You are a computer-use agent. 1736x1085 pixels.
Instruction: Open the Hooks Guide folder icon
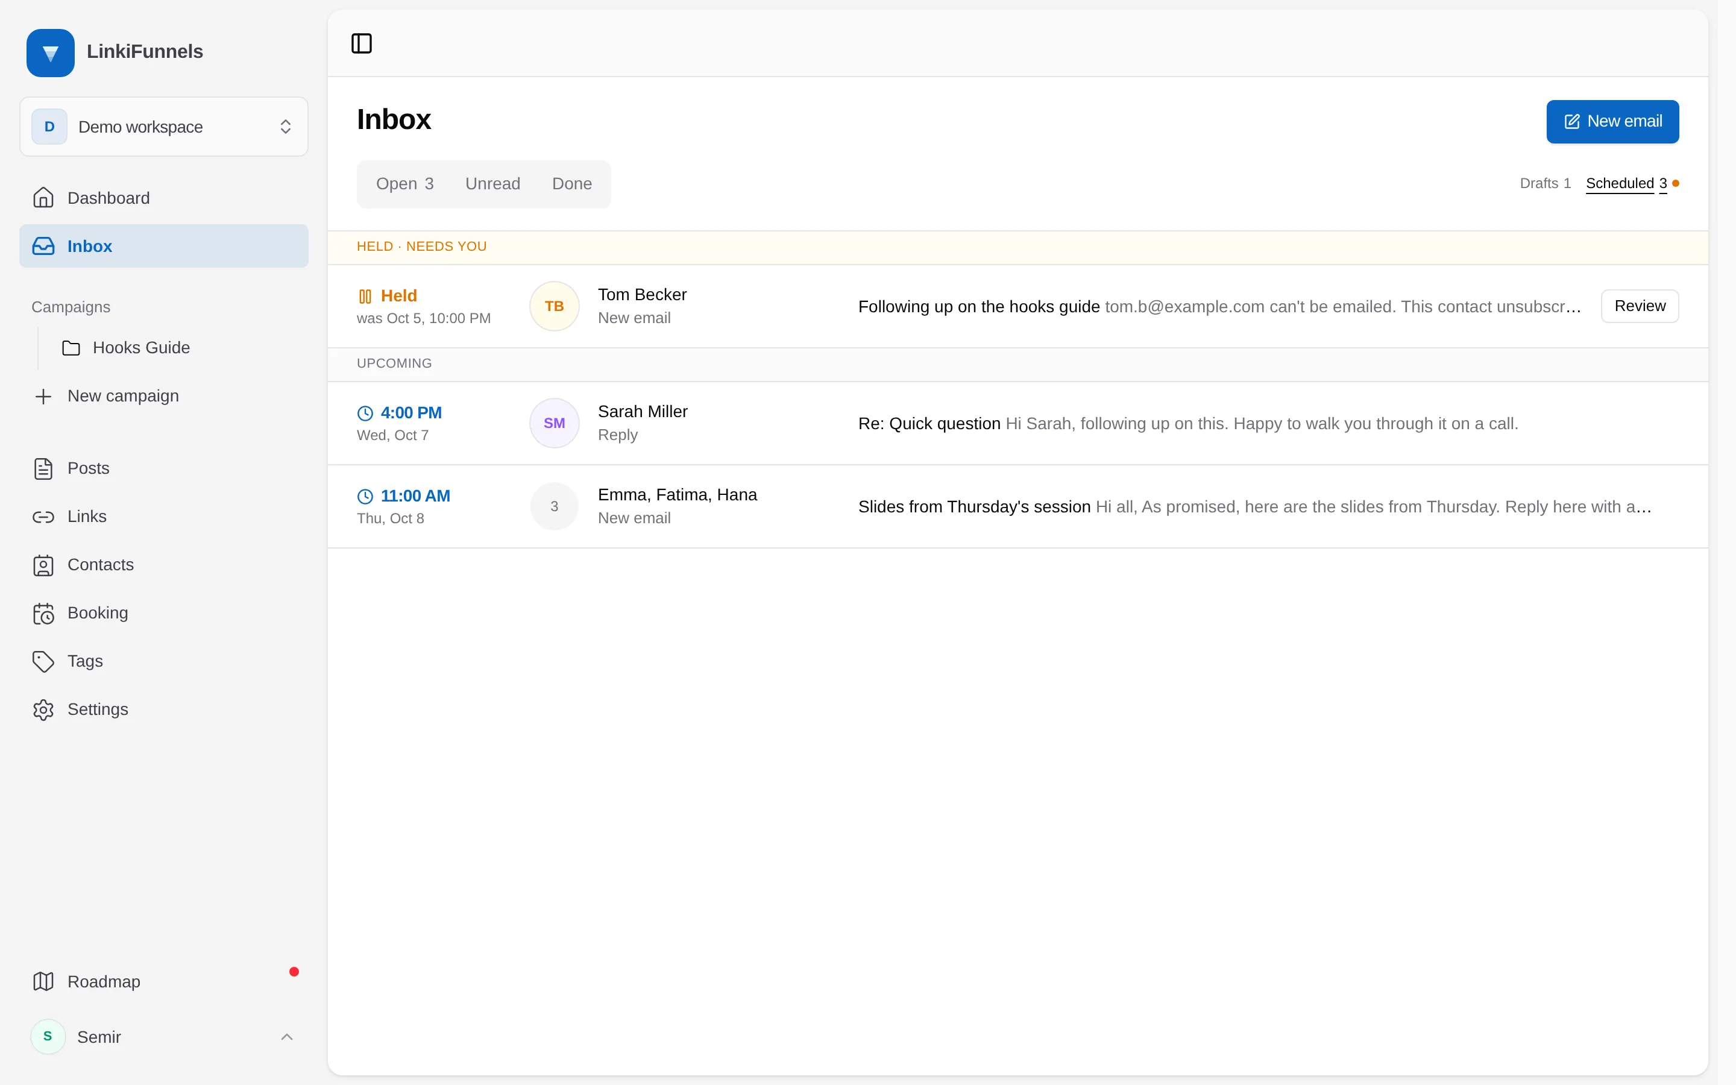pos(71,348)
